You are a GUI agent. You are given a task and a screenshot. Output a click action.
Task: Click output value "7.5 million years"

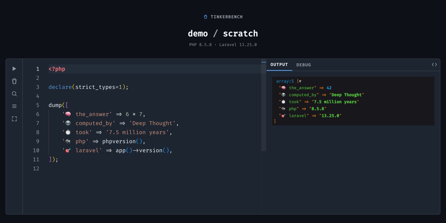335,102
